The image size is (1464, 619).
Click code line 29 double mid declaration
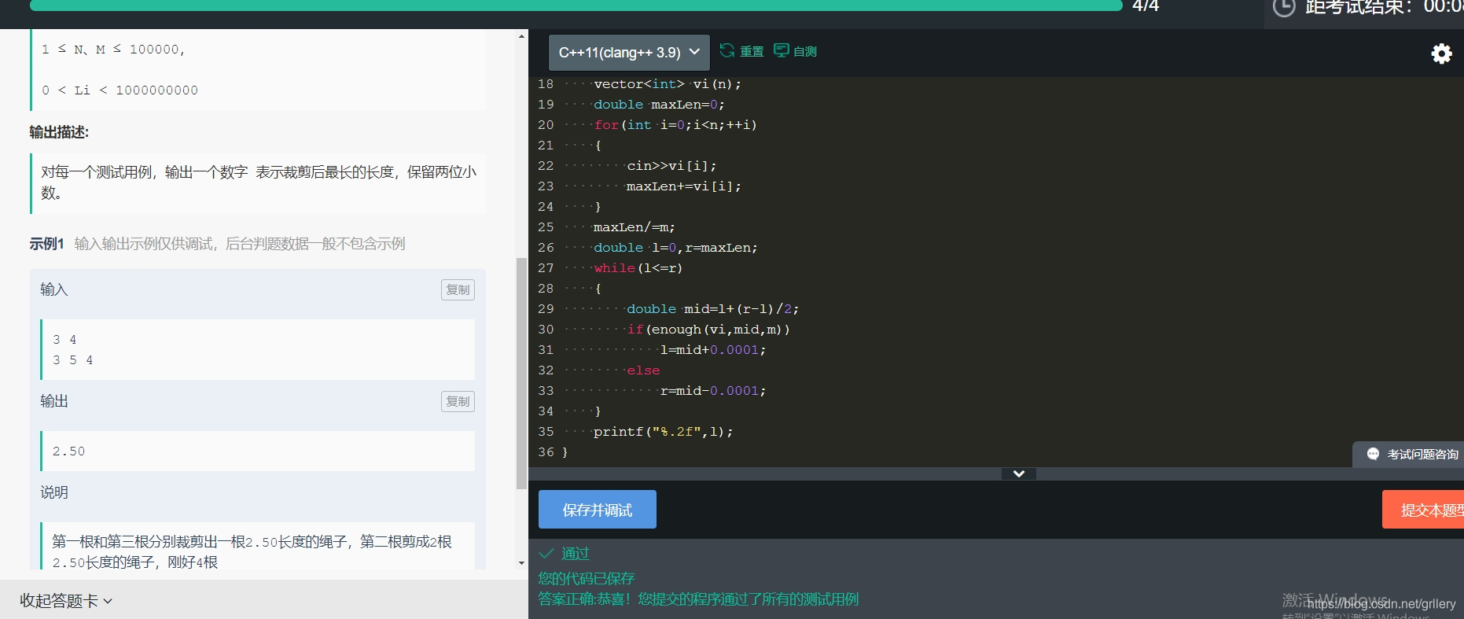click(x=712, y=309)
